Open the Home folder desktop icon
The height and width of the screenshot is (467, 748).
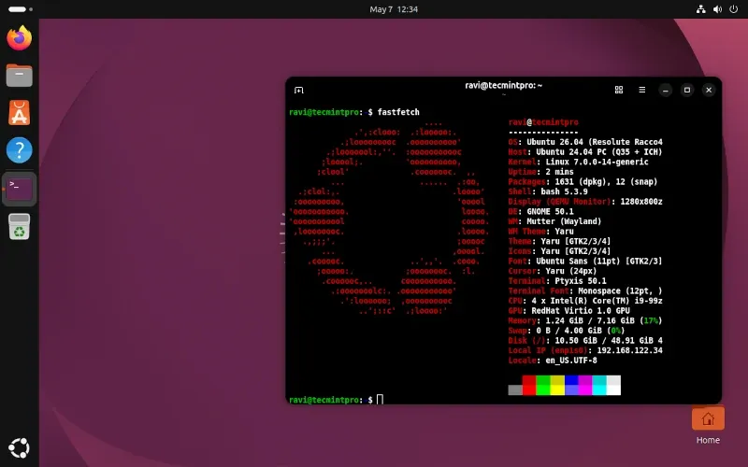tap(708, 425)
